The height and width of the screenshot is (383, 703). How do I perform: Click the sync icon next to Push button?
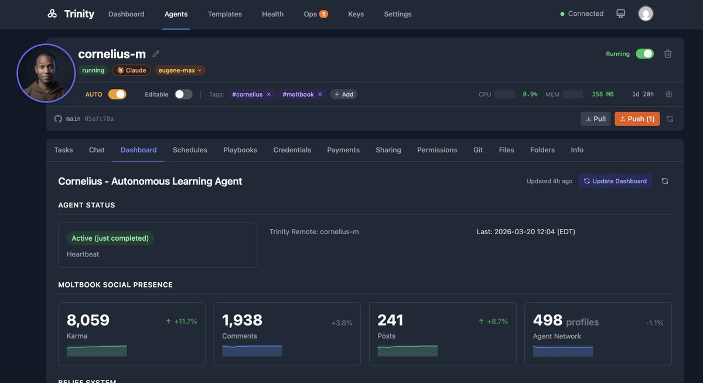click(x=670, y=118)
